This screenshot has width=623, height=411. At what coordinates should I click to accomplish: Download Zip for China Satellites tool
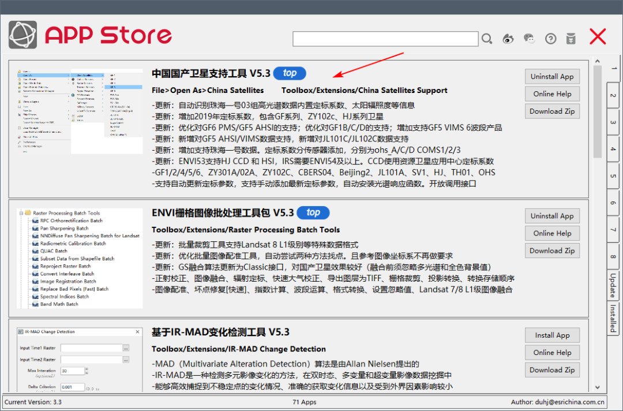552,111
